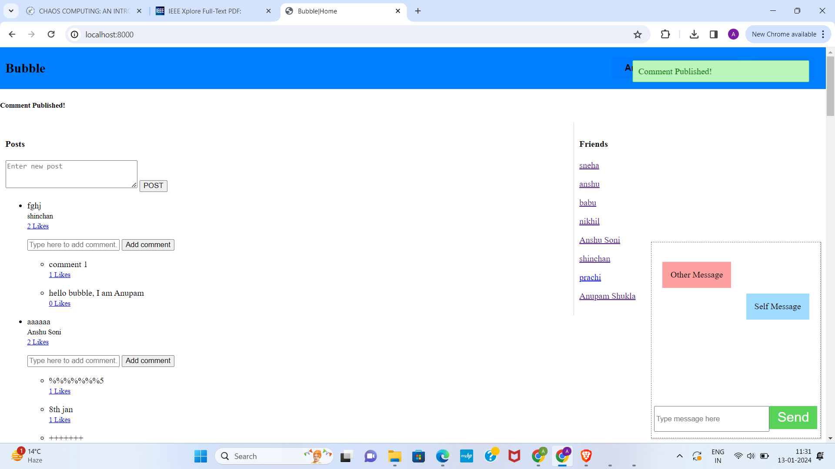This screenshot has width=835, height=469.
Task: Expand the tab search dropdown arrow
Action: [11, 11]
